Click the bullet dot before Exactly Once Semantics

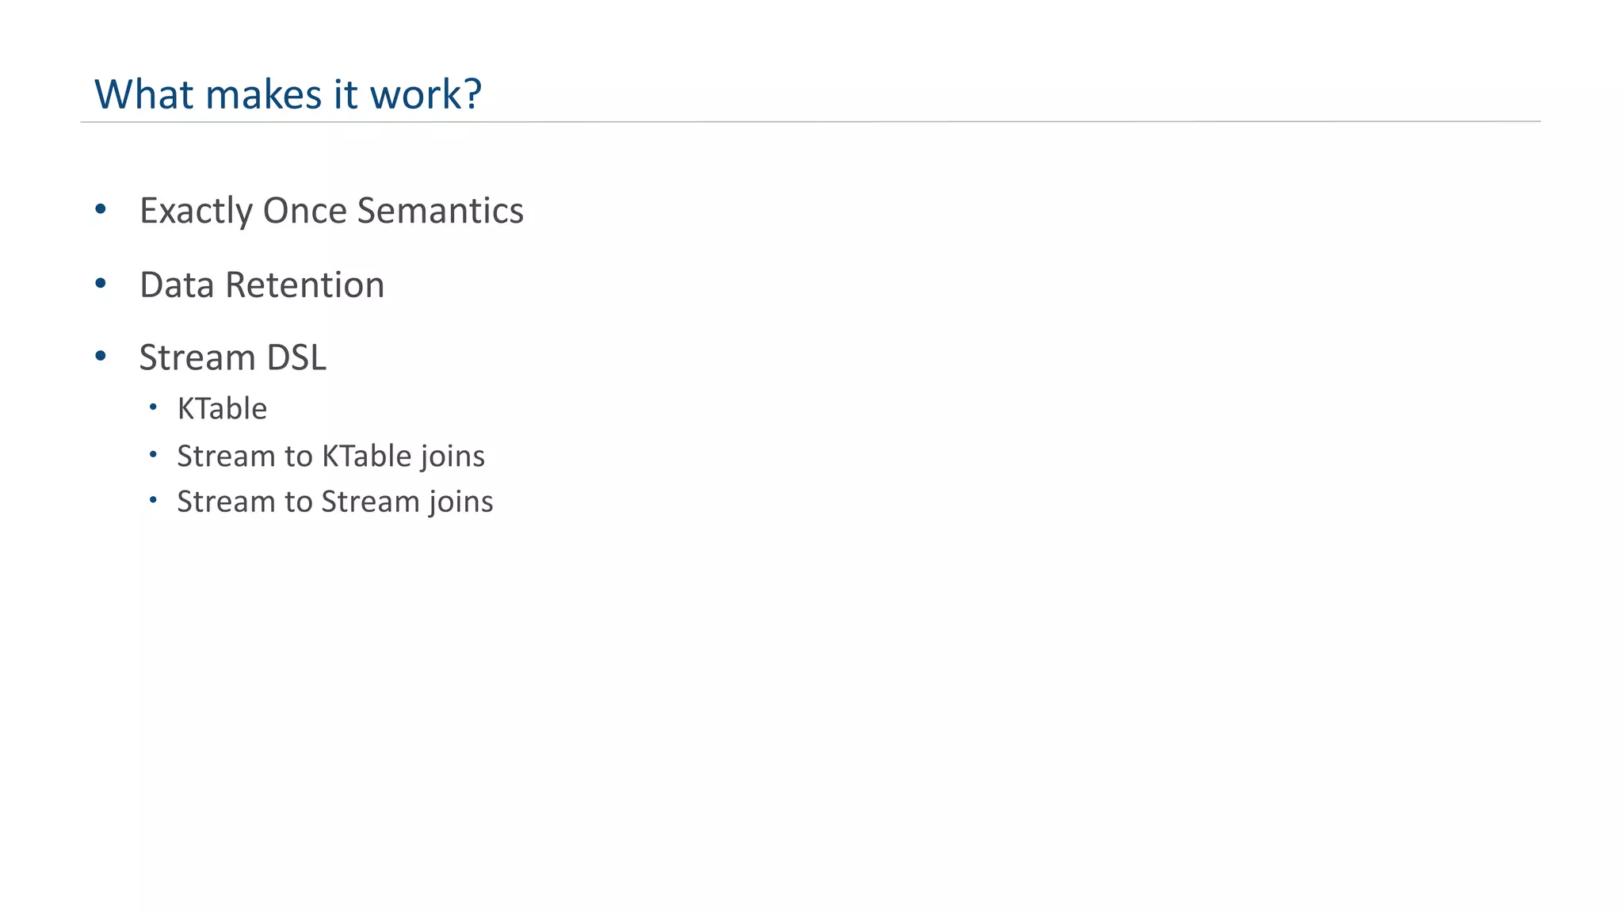point(100,209)
